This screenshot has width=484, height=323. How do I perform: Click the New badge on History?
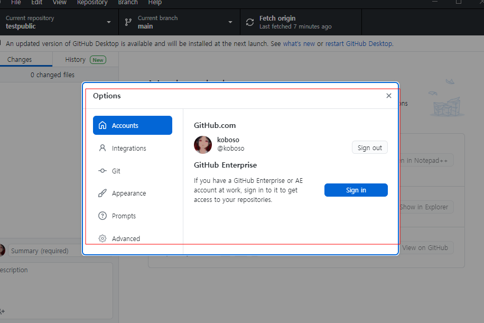coord(98,60)
